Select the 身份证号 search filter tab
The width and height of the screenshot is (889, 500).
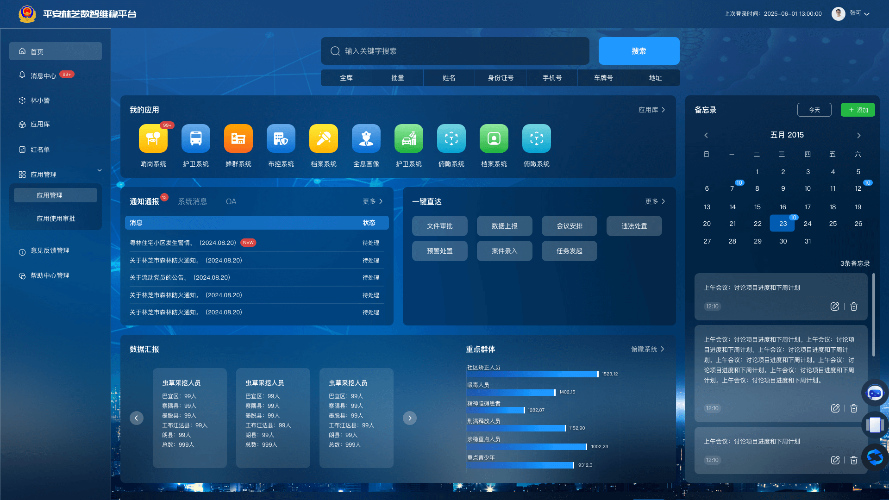[x=501, y=78]
